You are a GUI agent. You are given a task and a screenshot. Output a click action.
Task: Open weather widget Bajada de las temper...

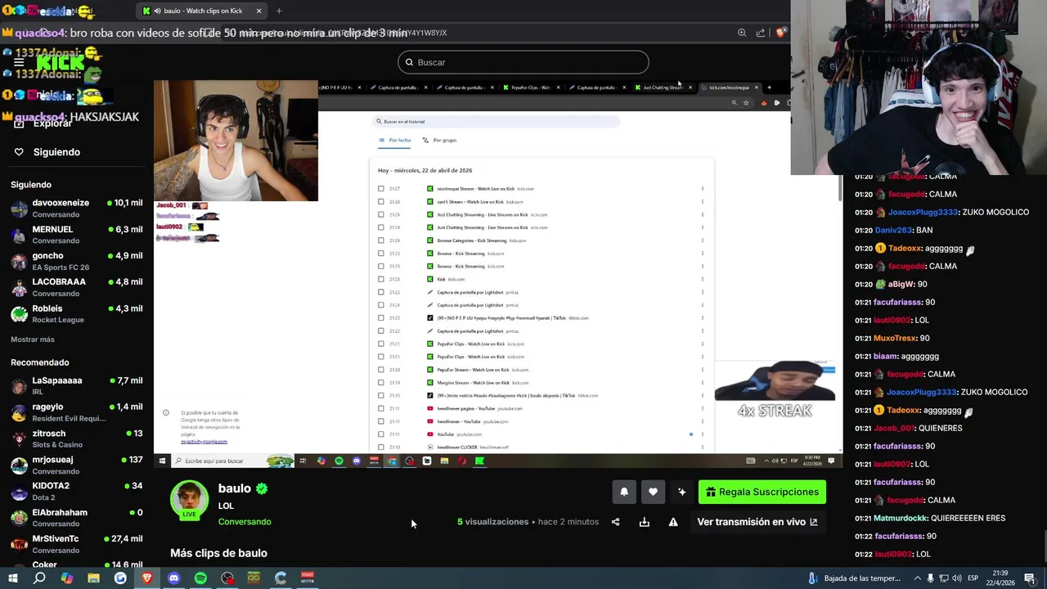click(x=855, y=578)
